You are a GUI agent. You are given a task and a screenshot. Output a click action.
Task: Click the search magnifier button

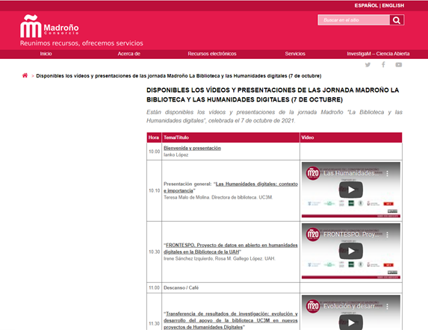tap(397, 20)
